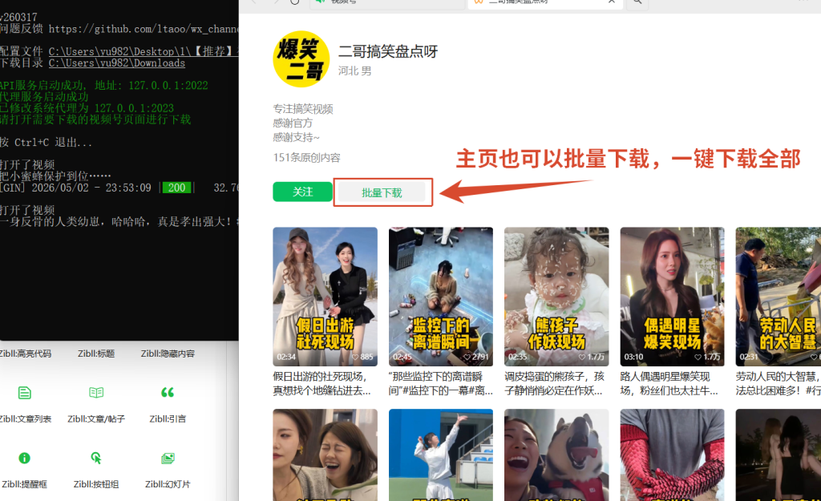Click the 03:10 duration label
The height and width of the screenshot is (501, 821).
[x=633, y=357]
